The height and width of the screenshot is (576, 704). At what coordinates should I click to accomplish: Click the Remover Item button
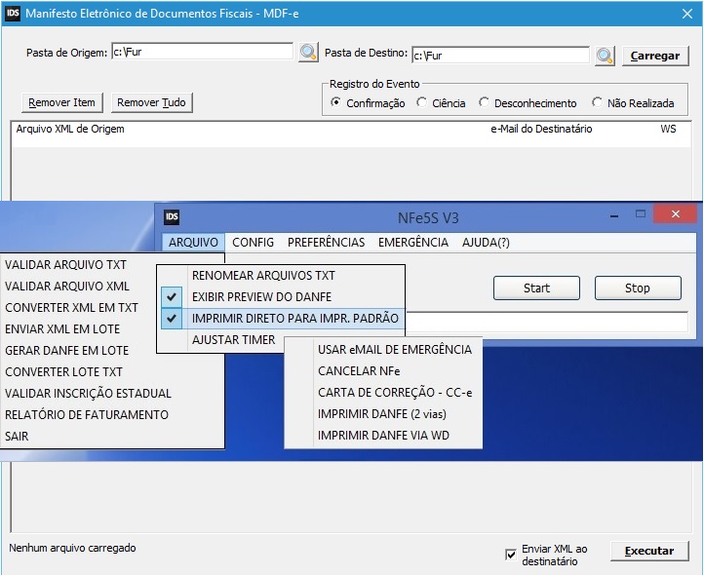pyautogui.click(x=62, y=102)
